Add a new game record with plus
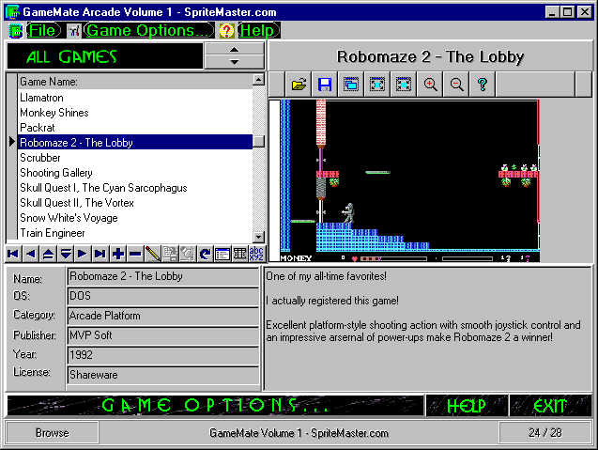The image size is (598, 450). (x=118, y=254)
